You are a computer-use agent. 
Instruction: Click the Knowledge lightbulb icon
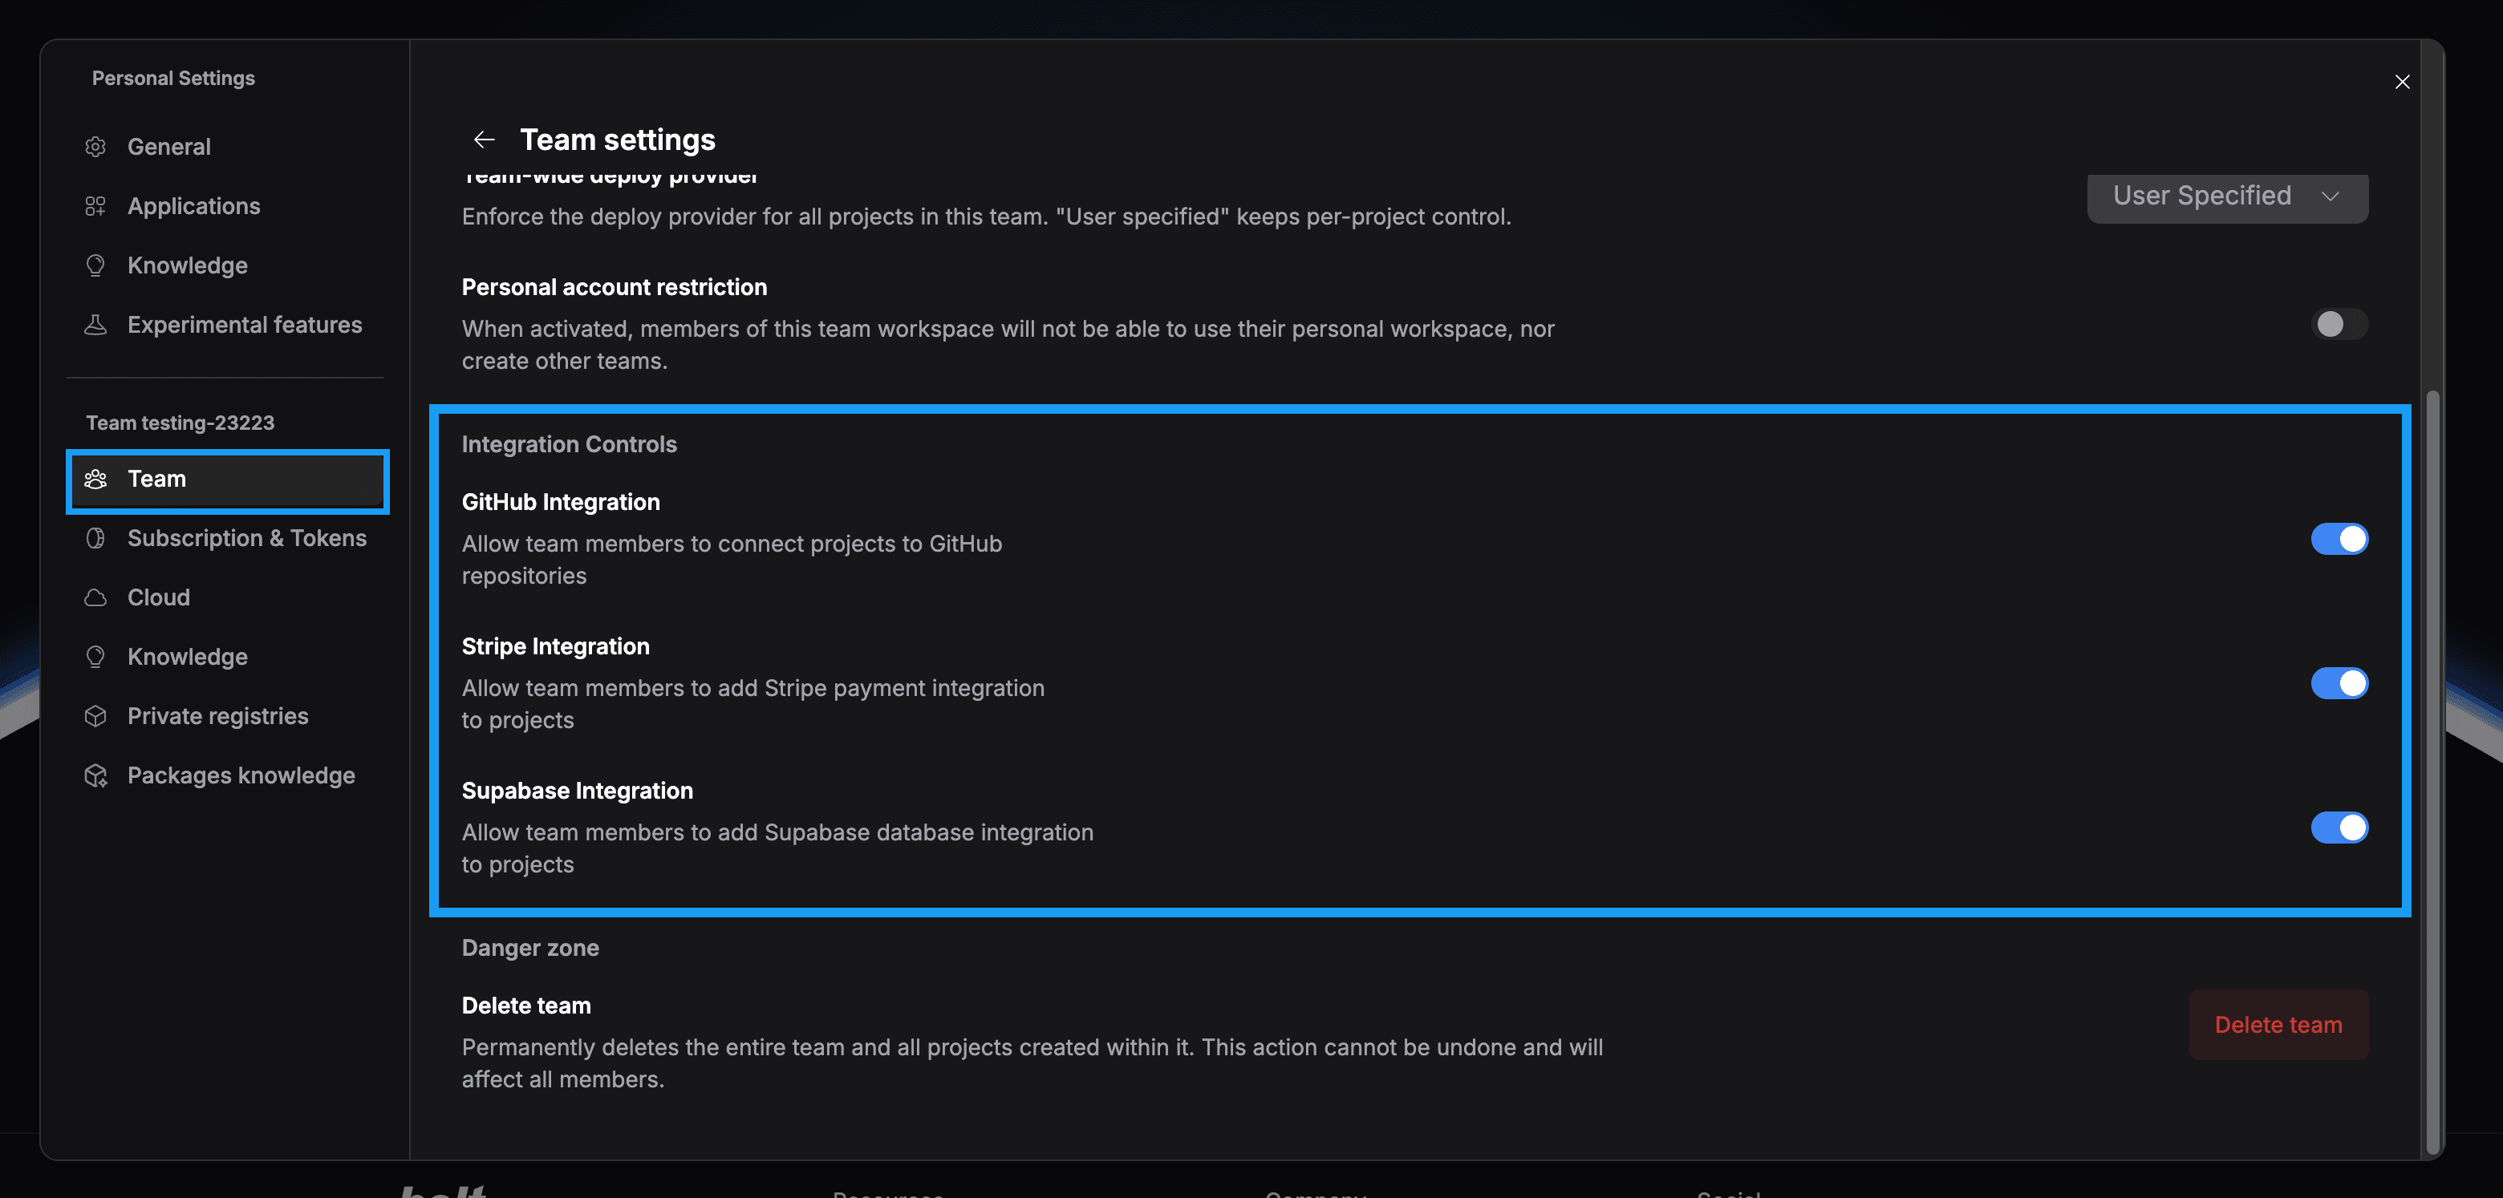[95, 265]
